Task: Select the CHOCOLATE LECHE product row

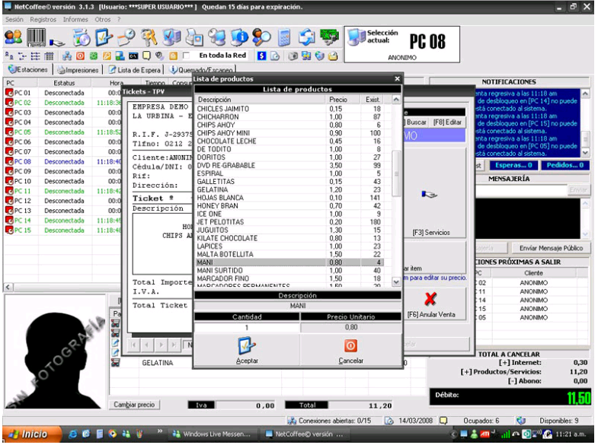Action: click(289, 141)
